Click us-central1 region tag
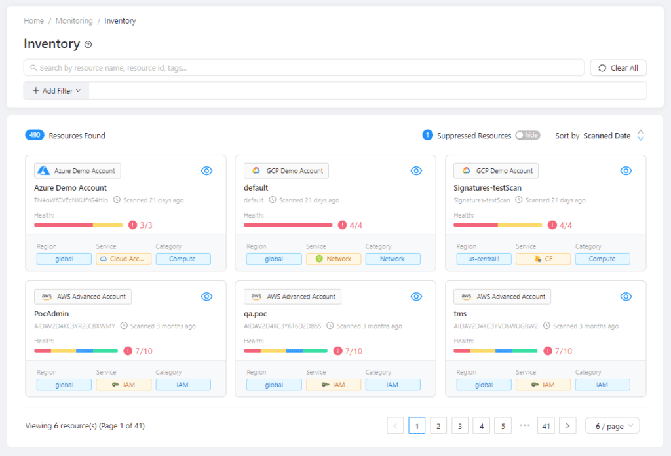Viewport: 671px width, 456px height. coord(484,259)
